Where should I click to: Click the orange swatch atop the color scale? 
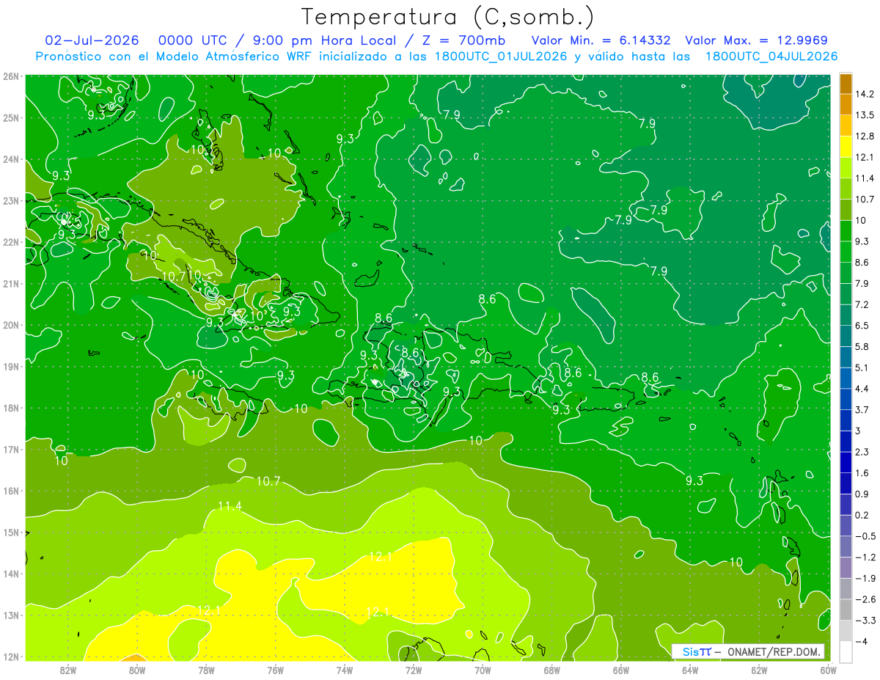click(846, 84)
